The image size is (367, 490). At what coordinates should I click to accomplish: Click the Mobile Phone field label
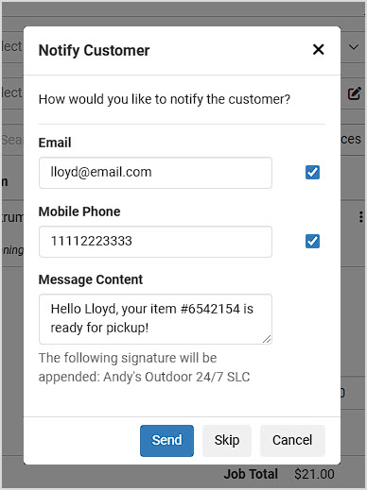pos(79,211)
